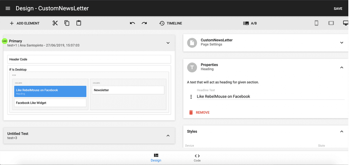The height and width of the screenshot is (165, 353).
Task: Collapse the Properties Heading panel
Action: (x=341, y=67)
